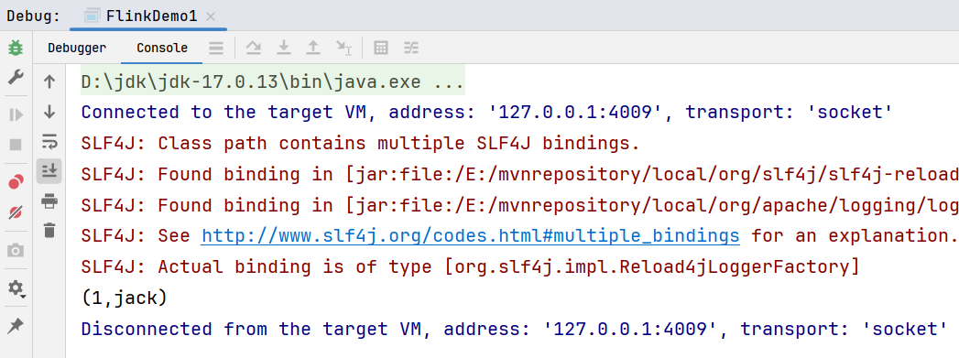Toggle Scroll to End button
This screenshot has width=959, height=358.
(49, 171)
